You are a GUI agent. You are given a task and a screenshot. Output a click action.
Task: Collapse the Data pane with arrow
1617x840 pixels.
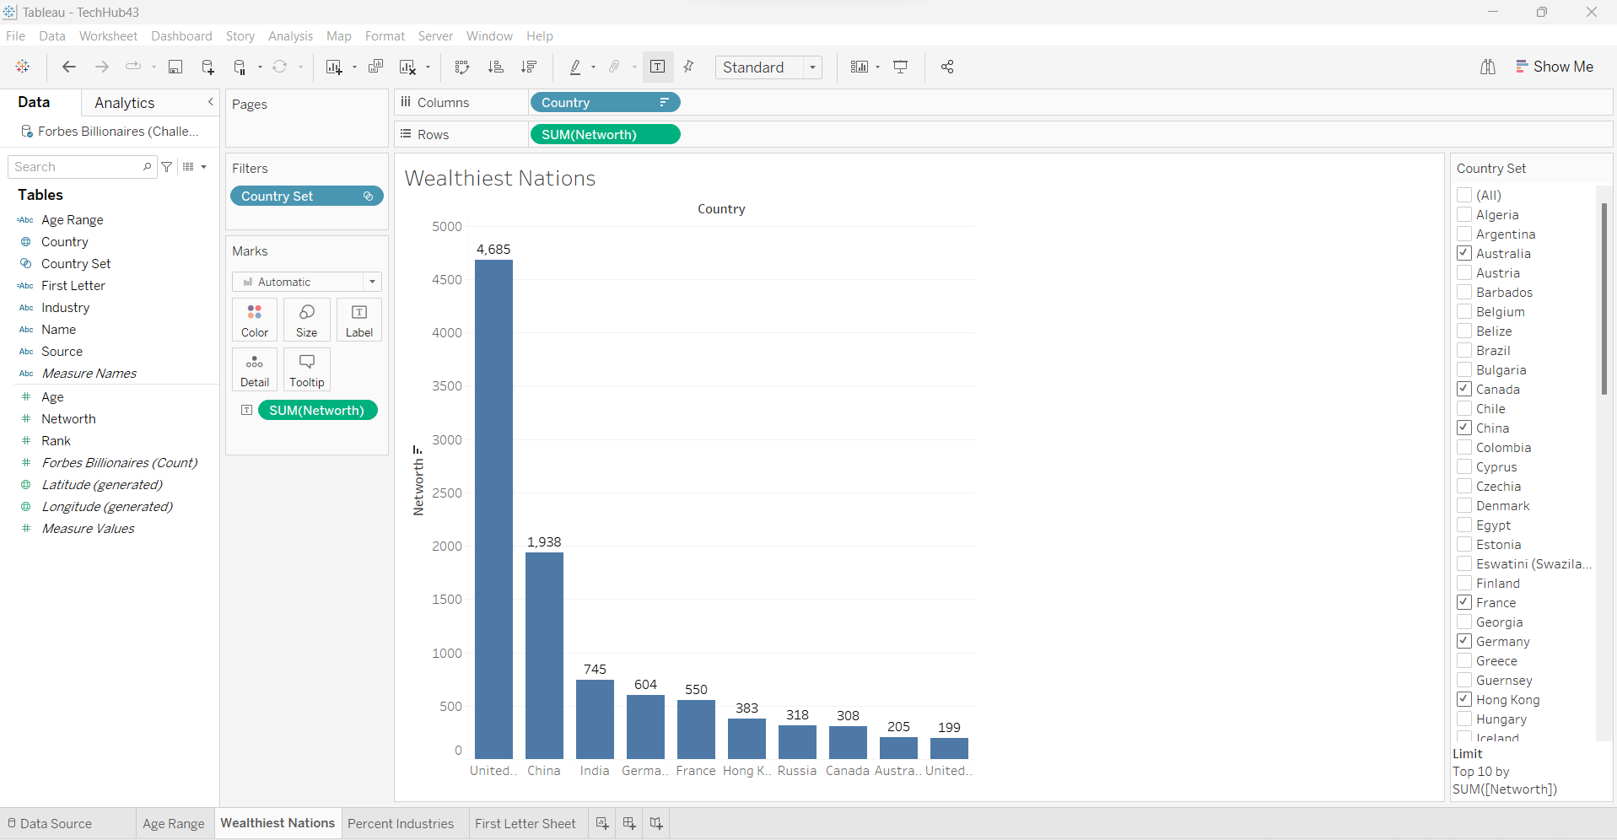click(210, 102)
